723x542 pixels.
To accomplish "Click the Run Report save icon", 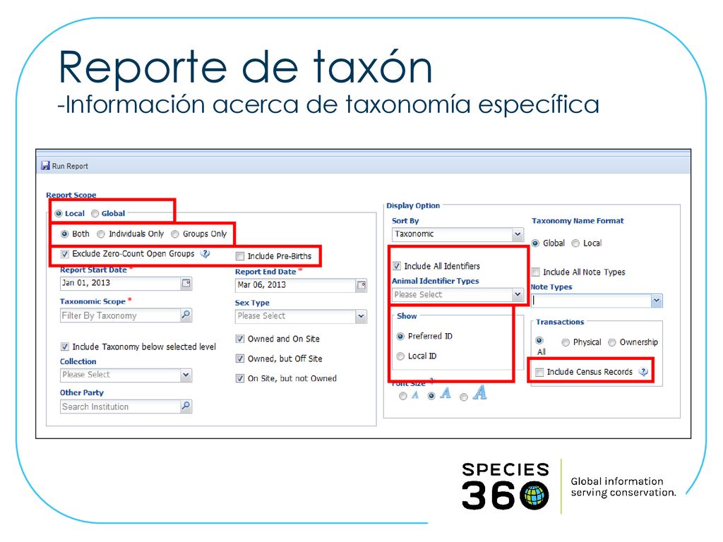I will coord(45,165).
